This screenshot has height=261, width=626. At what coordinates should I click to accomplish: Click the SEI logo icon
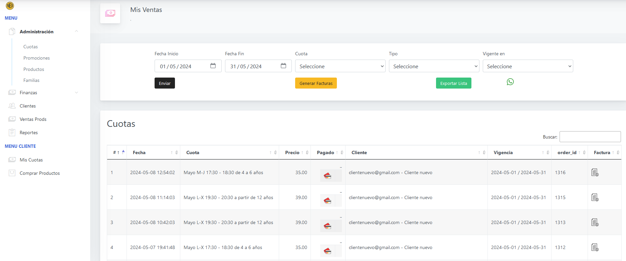tap(10, 6)
